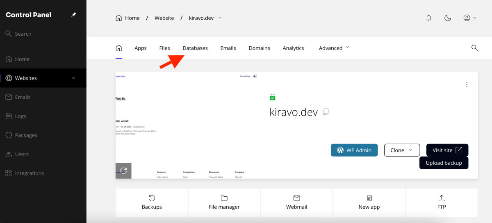Switch to the Analytics tab

[x=293, y=48]
